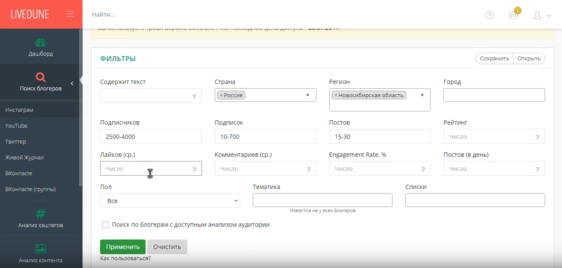562x268 pixels.
Task: Open the help question mark icon in header
Action: (x=490, y=15)
